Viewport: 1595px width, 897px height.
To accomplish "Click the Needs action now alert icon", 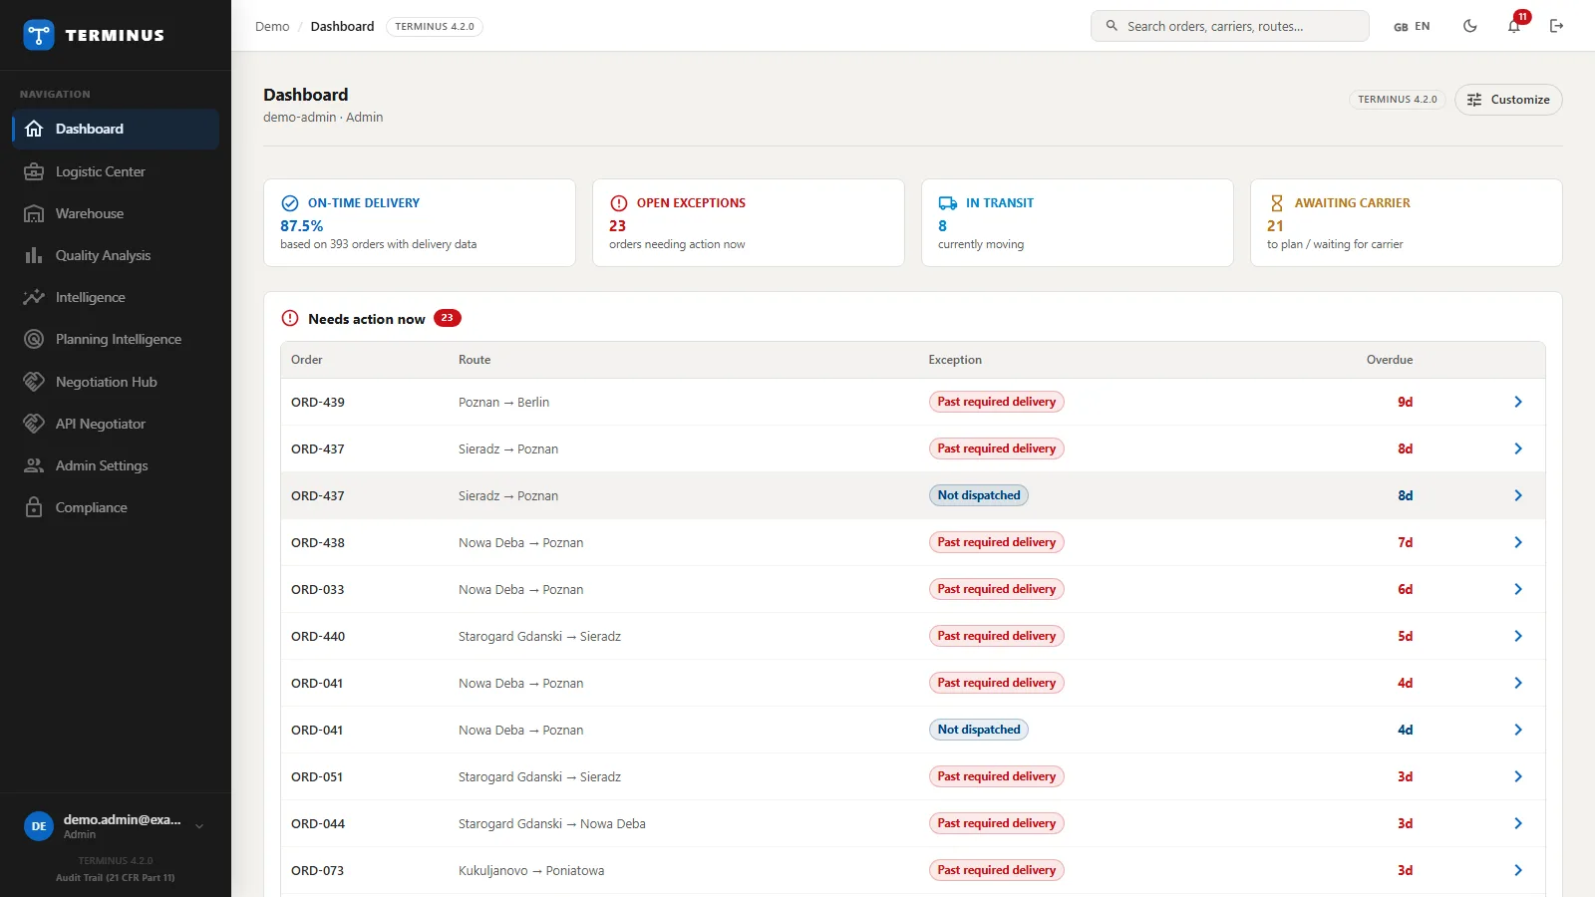I will [x=290, y=318].
